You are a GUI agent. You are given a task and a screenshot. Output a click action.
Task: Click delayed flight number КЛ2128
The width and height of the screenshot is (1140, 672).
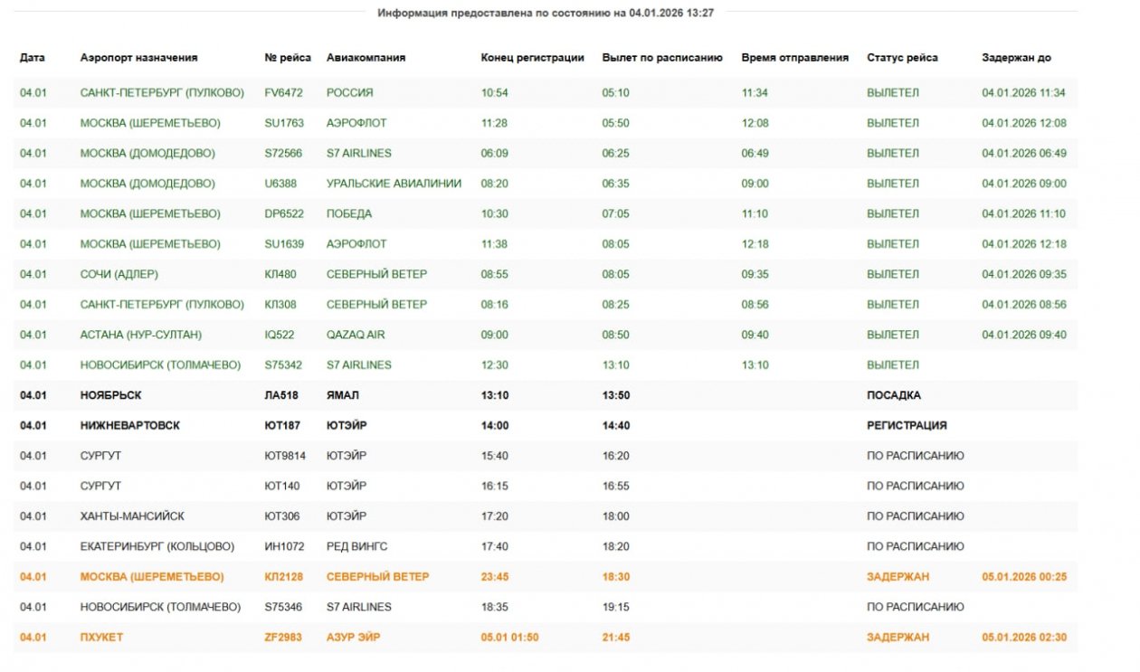(283, 577)
